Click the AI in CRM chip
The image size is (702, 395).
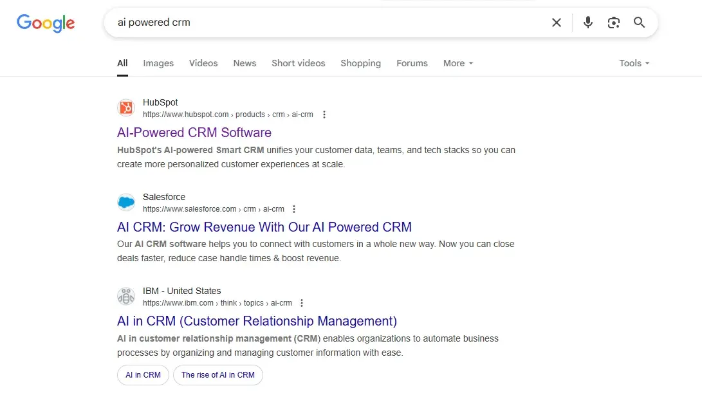pos(142,375)
